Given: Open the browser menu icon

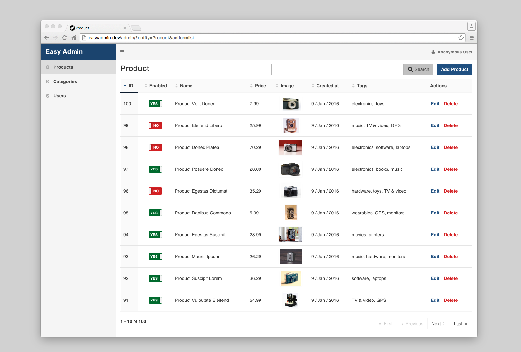Looking at the screenshot, I should [x=472, y=38].
